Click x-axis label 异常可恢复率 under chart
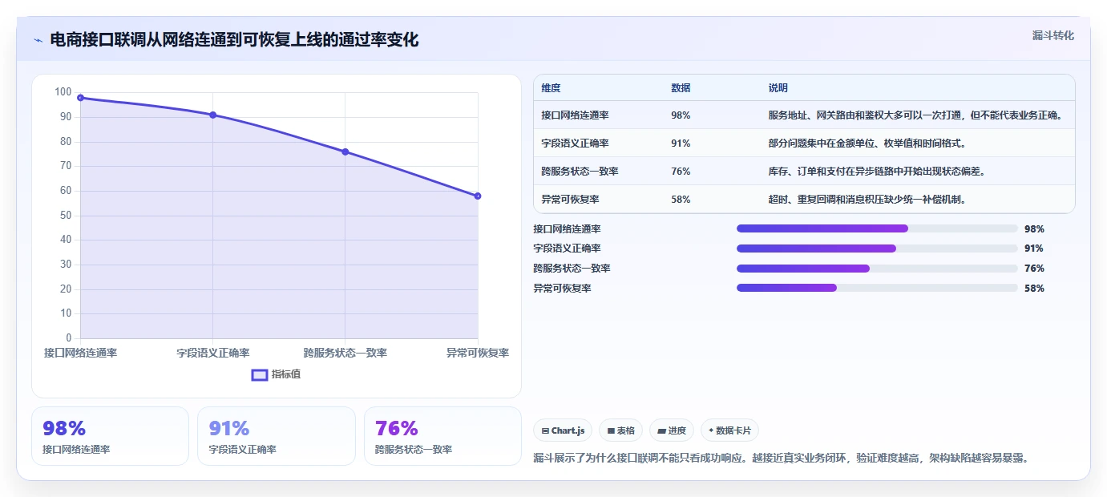 tap(478, 353)
